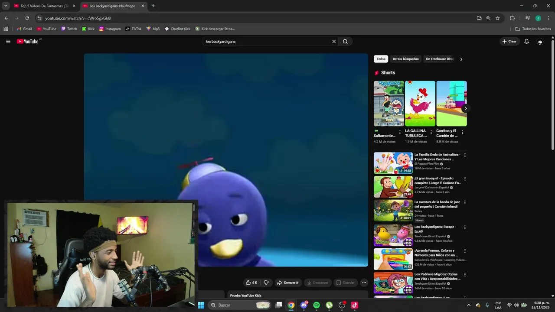
Task: Open the Chrome extensions puzzle icon
Action: [x=512, y=18]
